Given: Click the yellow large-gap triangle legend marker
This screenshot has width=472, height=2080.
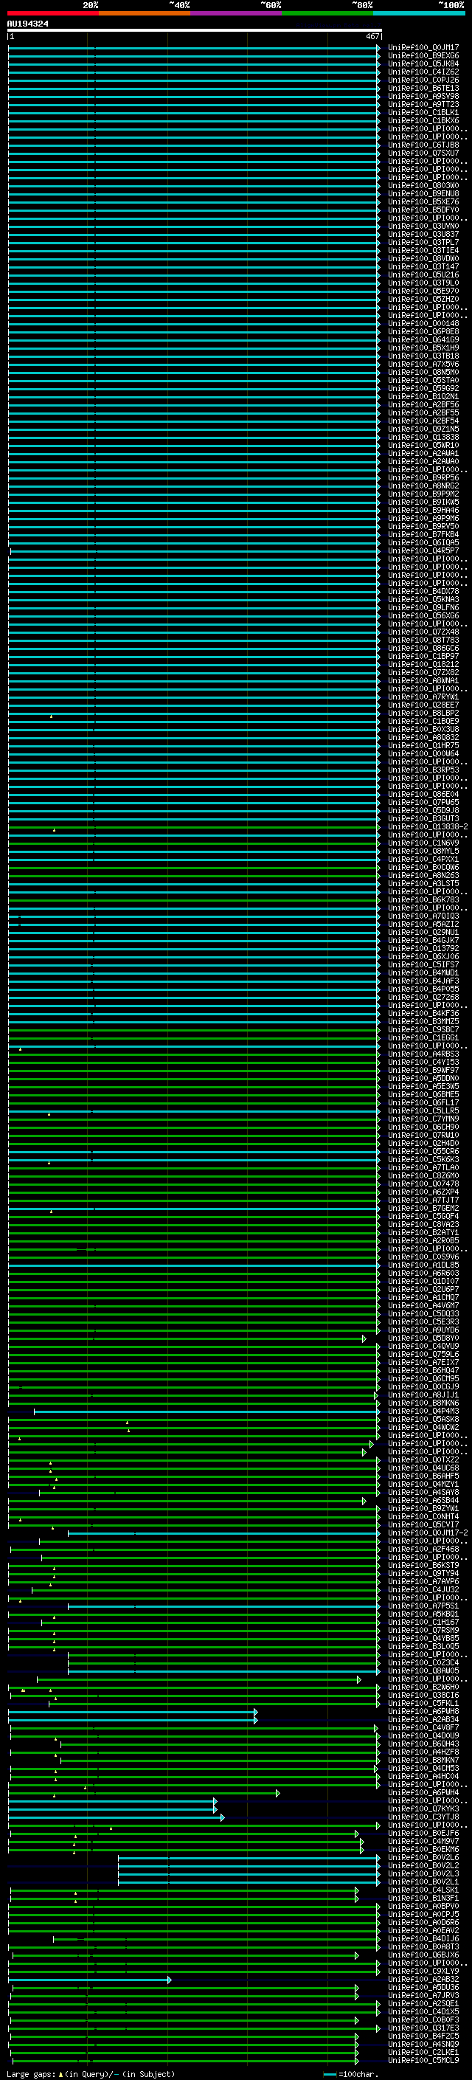Looking at the screenshot, I should tap(60, 2073).
